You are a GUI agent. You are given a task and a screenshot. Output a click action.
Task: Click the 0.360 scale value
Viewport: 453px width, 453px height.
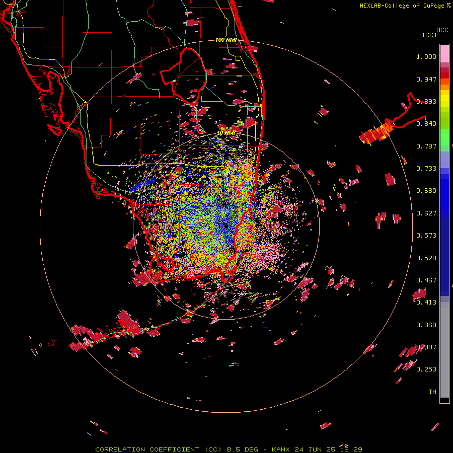point(426,325)
